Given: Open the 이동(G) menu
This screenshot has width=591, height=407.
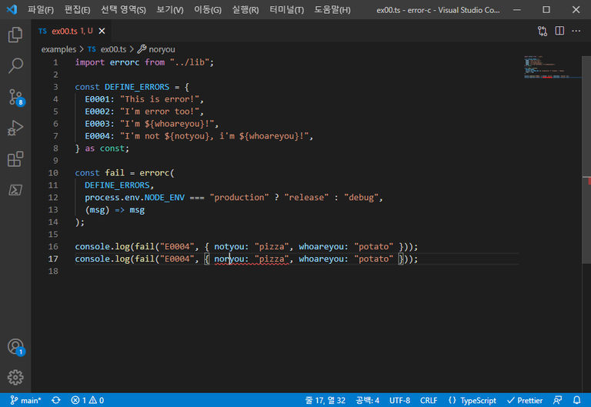Looking at the screenshot, I should [208, 10].
